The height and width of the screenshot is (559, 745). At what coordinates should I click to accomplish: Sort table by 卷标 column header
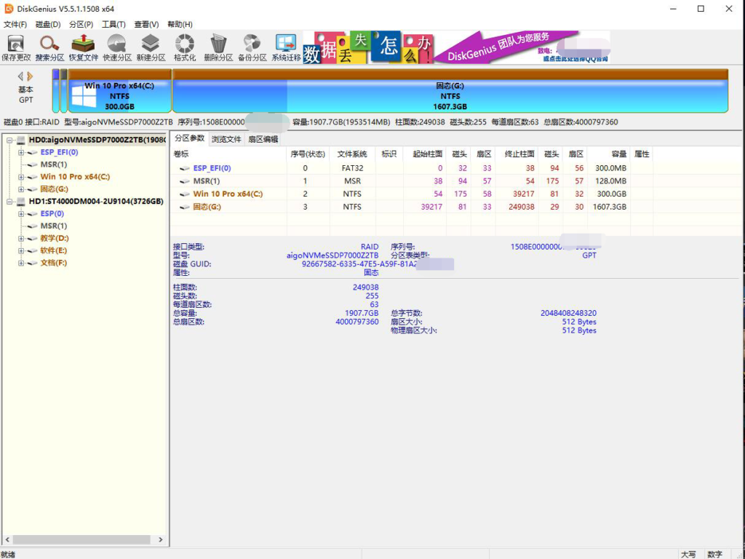(x=229, y=154)
